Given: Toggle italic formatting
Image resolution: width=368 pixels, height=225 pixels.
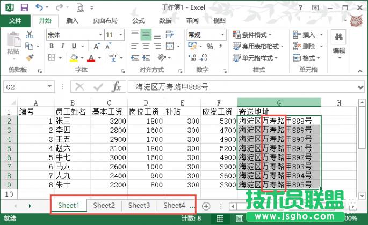Looking at the screenshot, I should [x=64, y=46].
